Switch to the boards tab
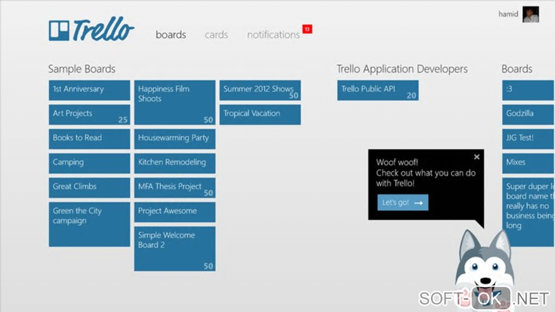Screen dimensions: 555x312 coord(171,35)
